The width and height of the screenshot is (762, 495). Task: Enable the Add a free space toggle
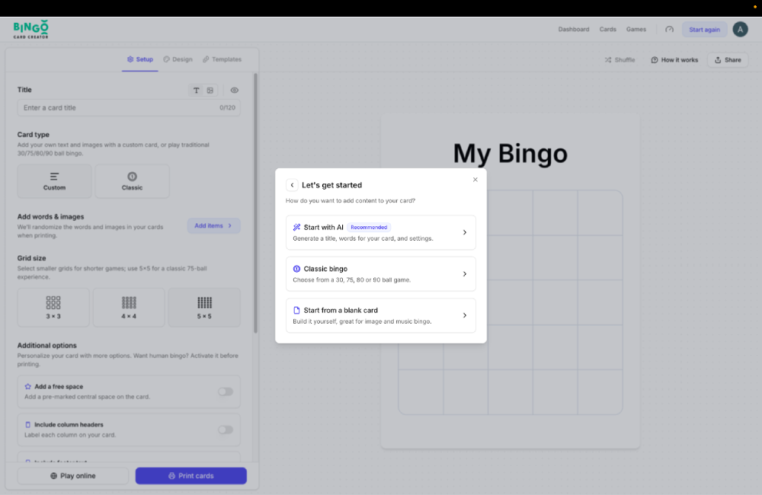[x=226, y=391]
